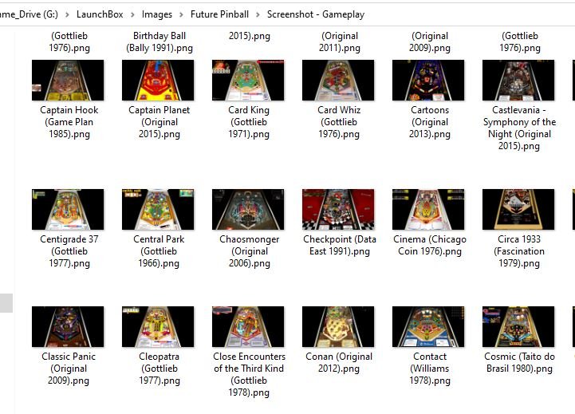Viewport: 575px width, 414px height.
Task: Select the Card King (Gottlieb 1971) thumbnail
Action: 248,81
